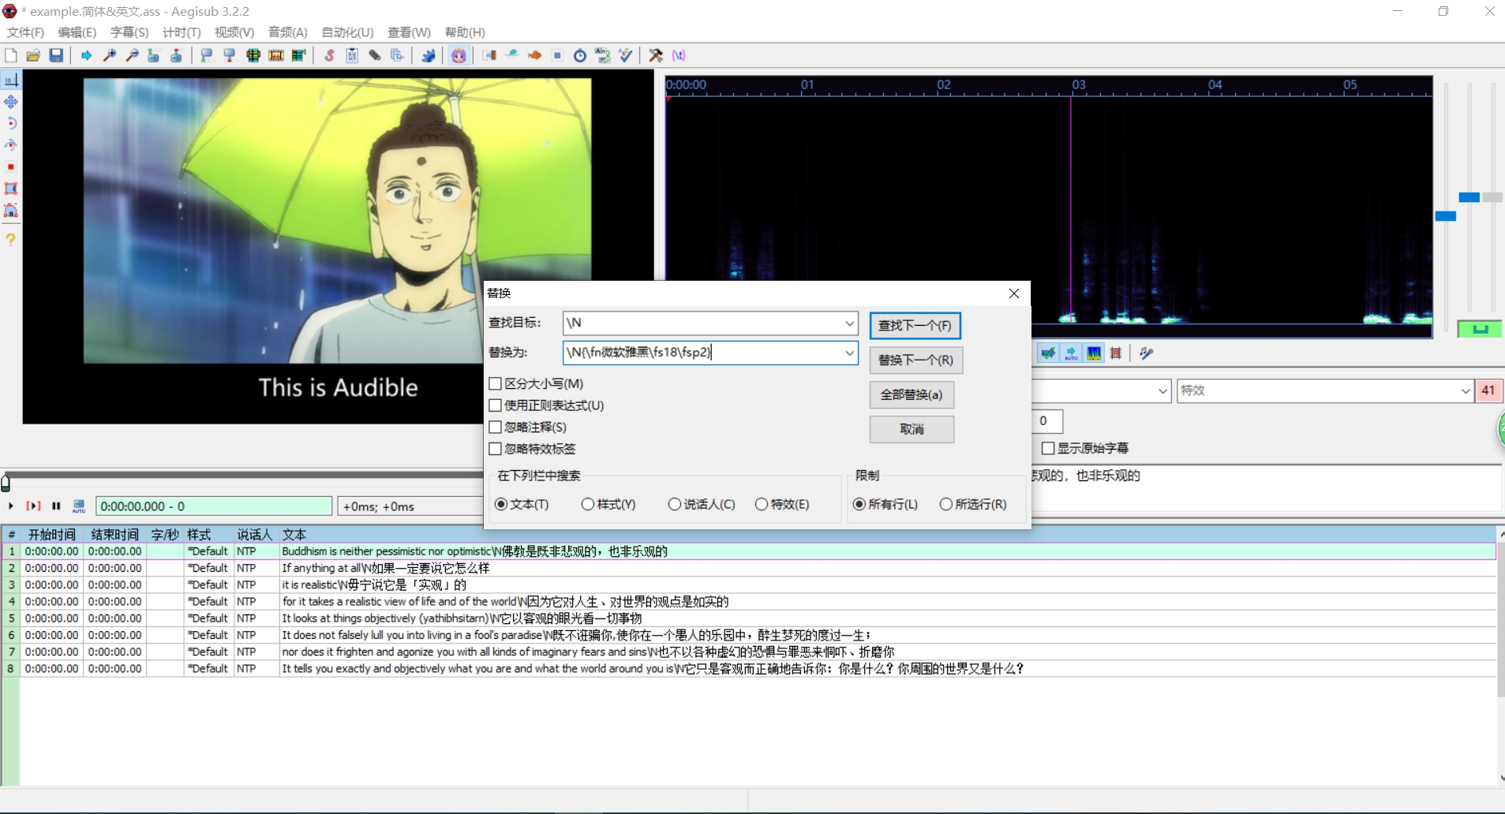The image size is (1505, 814).
Task: Cancel the replace dialog with 取消
Action: coord(912,430)
